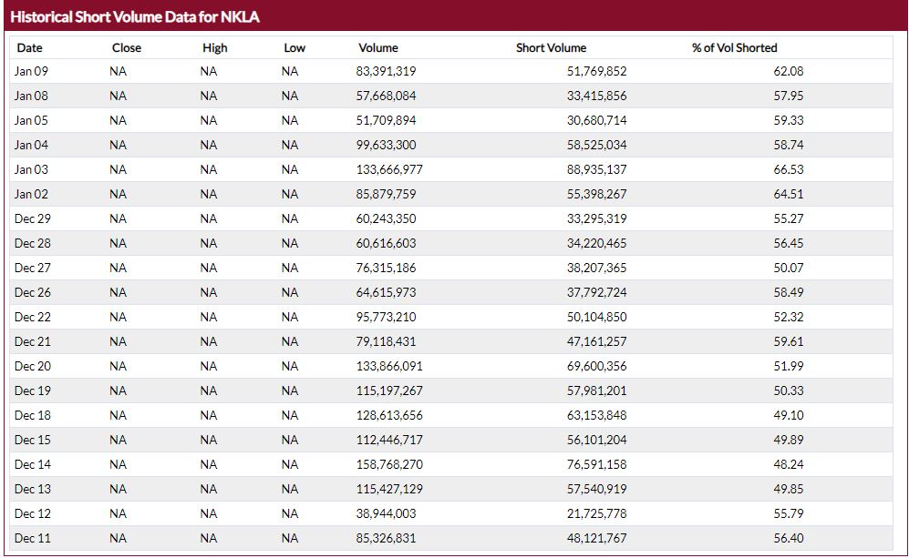Click percent shorted value 55.79
The height and width of the screenshot is (558, 909).
coord(789,514)
